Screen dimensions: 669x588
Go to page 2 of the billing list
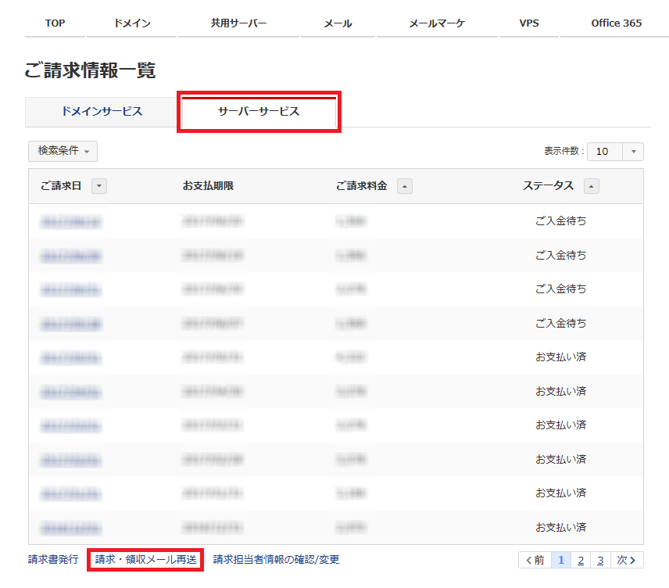580,560
